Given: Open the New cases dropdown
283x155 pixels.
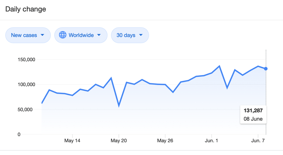Looking at the screenshot, I should point(28,35).
